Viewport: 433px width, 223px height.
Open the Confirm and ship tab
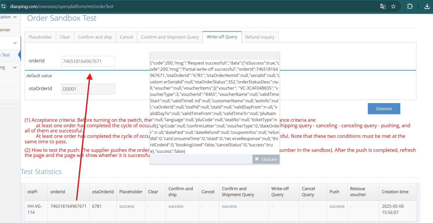95,37
